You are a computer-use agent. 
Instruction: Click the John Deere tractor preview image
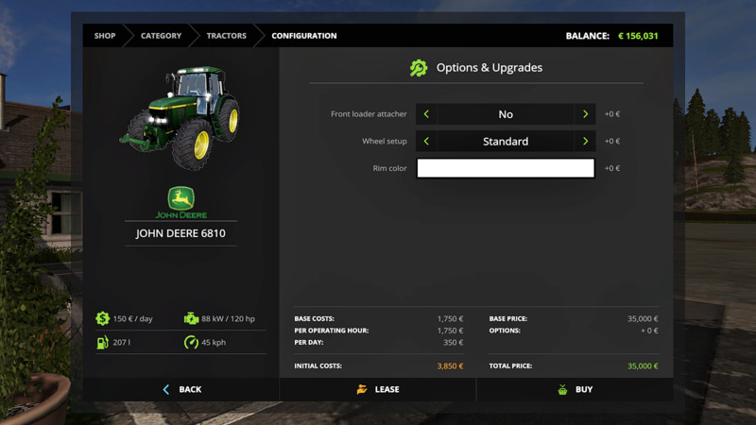click(181, 115)
